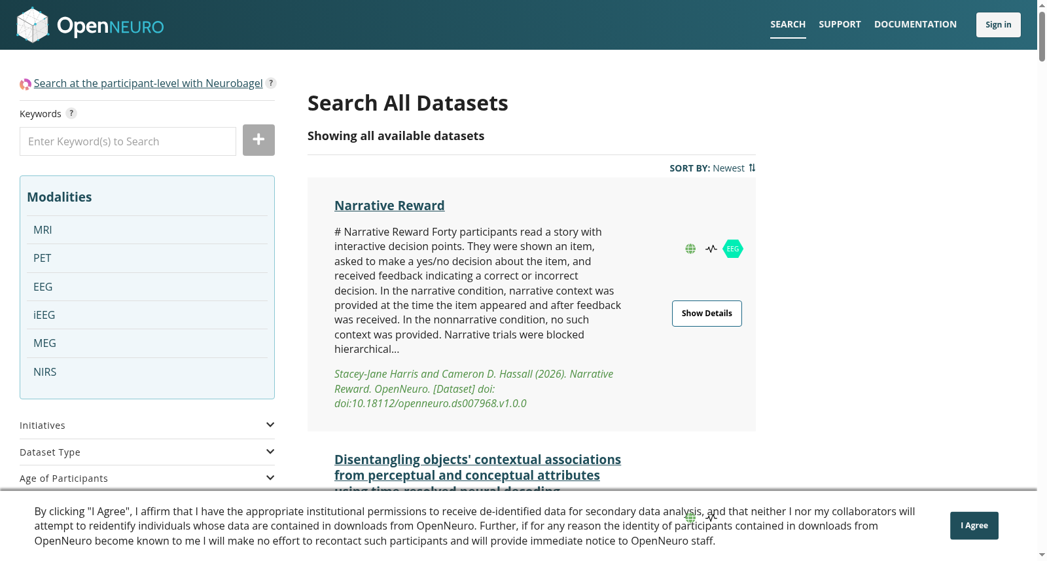Image resolution: width=1047 pixels, height=561 pixels.
Task: Click the Search All Datasets heading
Action: coord(408,103)
